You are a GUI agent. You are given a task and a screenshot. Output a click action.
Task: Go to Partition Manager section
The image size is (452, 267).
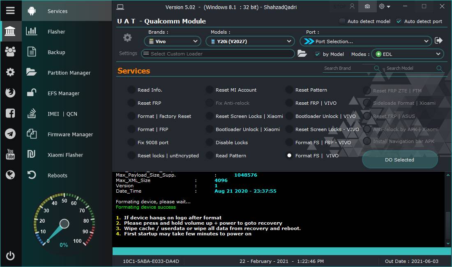point(69,73)
